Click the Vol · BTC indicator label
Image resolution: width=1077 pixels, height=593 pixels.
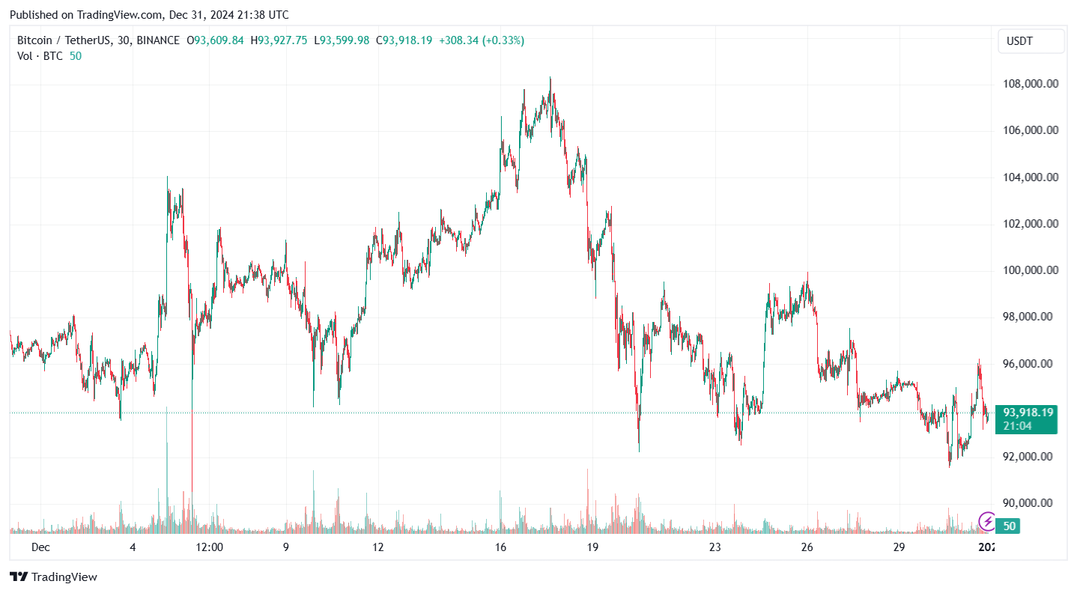pos(40,56)
